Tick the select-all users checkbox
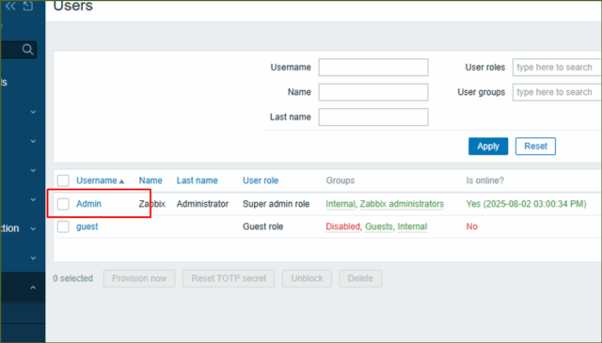Viewport: 602px width, 343px height. click(63, 180)
